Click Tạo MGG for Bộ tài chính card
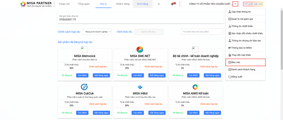 click(x=193, y=75)
